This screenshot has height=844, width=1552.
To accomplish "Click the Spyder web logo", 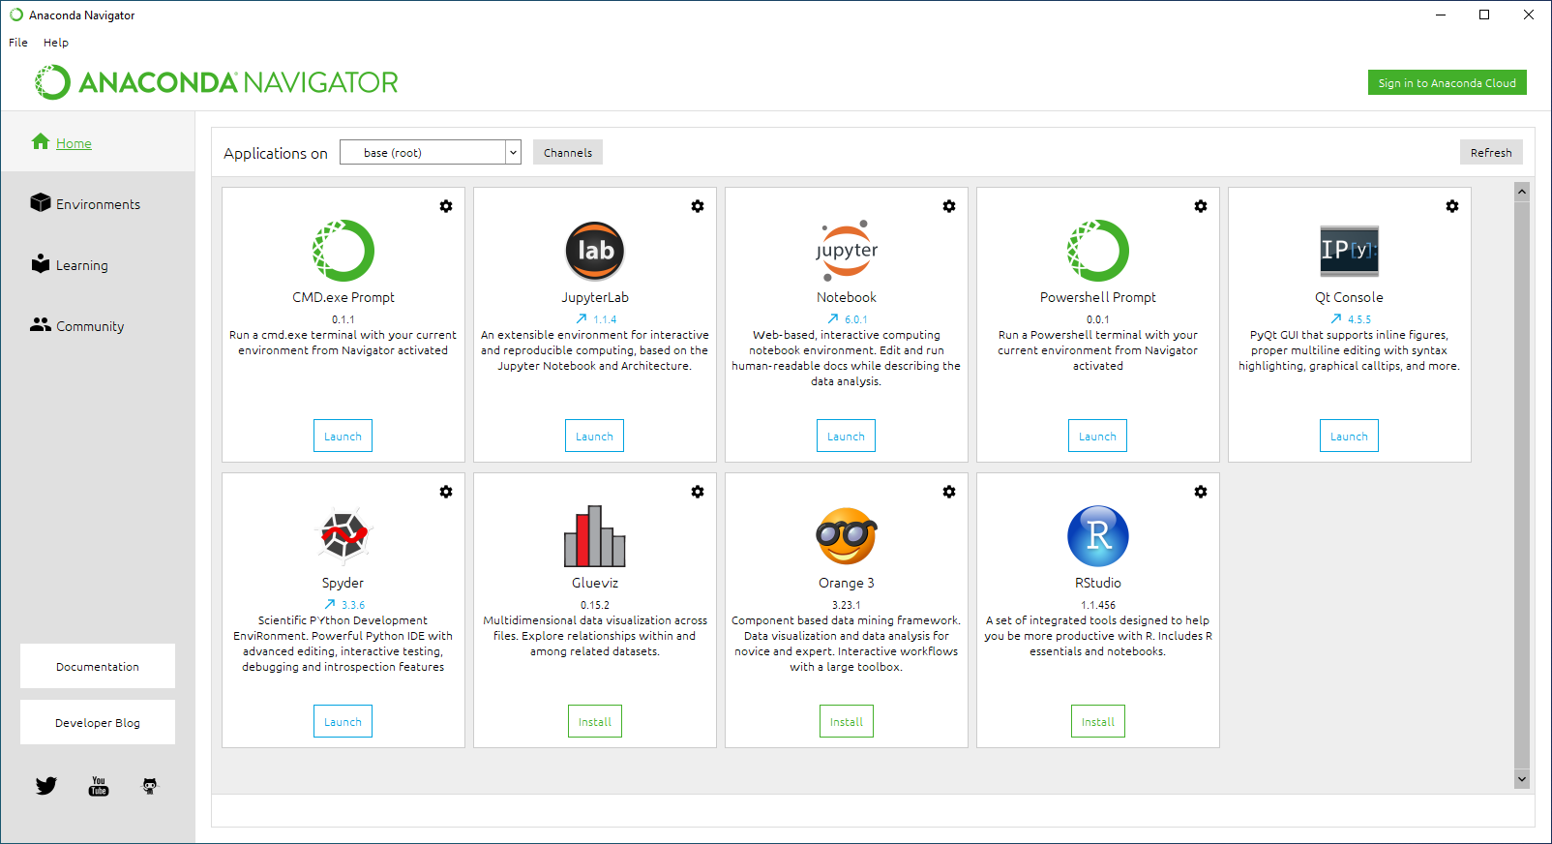I will click(343, 535).
